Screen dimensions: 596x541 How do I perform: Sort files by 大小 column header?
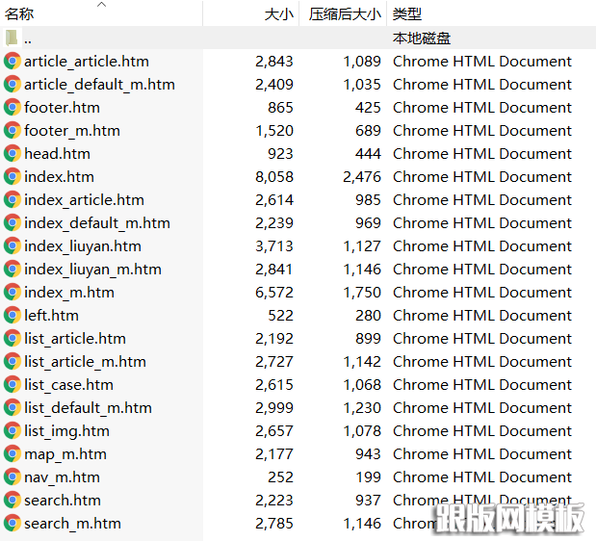tap(278, 14)
